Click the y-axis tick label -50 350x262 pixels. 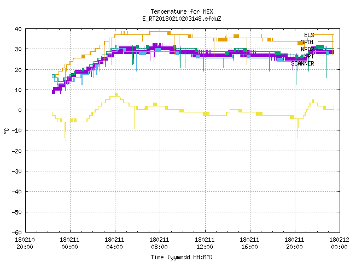(x=17, y=212)
